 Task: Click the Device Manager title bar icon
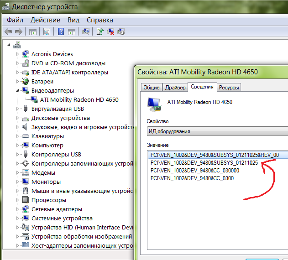(x=6, y=7)
